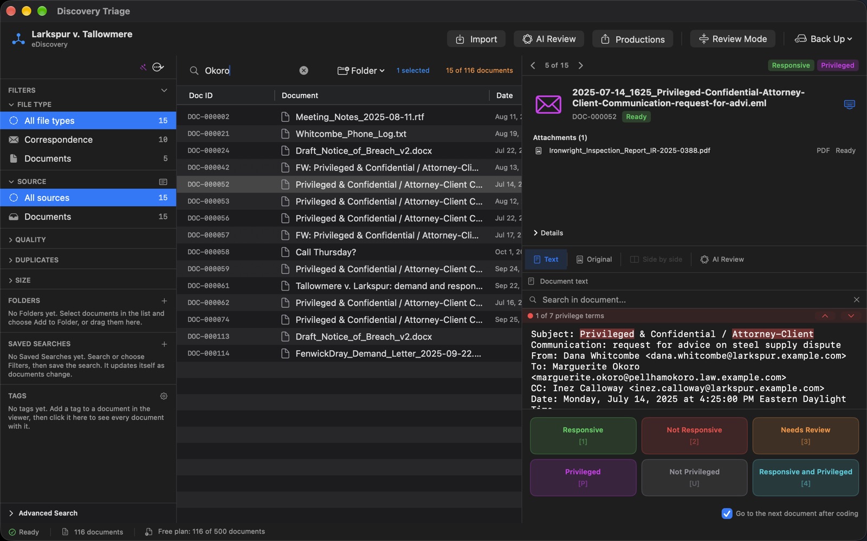Click the envelope icon of the email document
Screen dimensions: 867x541
pyautogui.click(x=548, y=104)
